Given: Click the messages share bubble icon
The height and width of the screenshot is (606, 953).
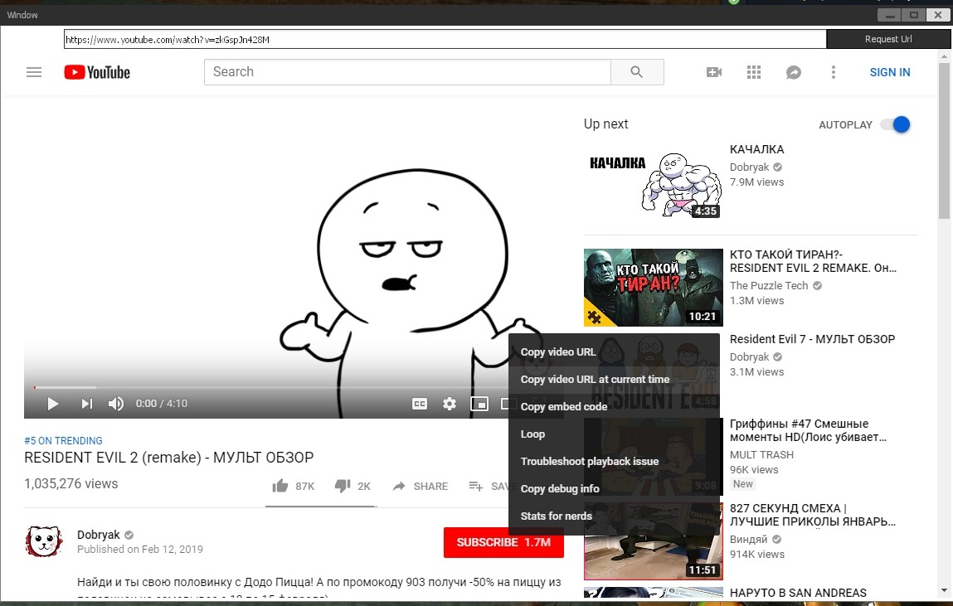Looking at the screenshot, I should coord(793,72).
